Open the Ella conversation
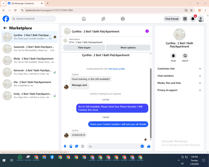 (29, 84)
